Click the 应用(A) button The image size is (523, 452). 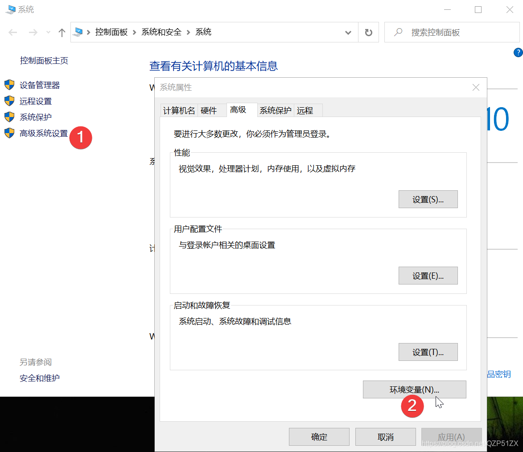451,437
